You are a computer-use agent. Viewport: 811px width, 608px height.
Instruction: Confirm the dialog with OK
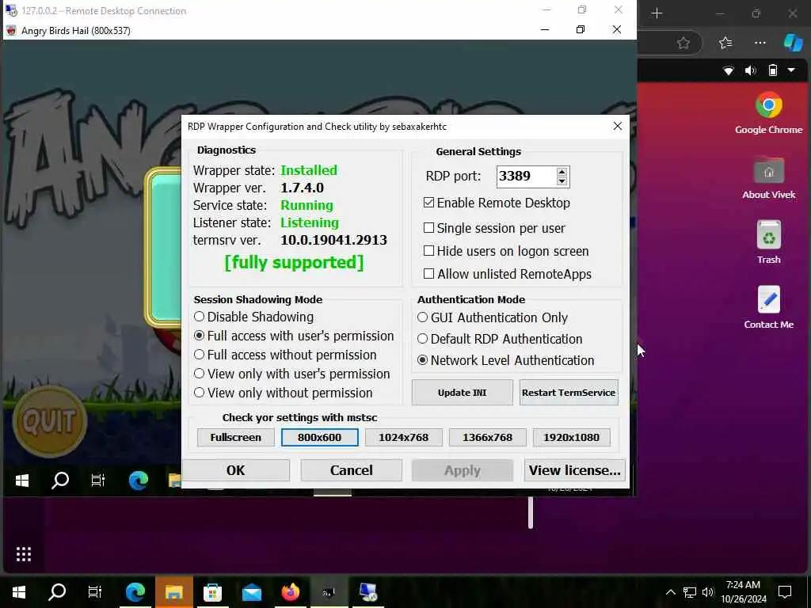click(236, 470)
